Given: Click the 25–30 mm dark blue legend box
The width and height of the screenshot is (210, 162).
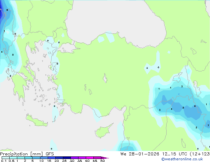Looking at the screenshot, I should point(67,158).
